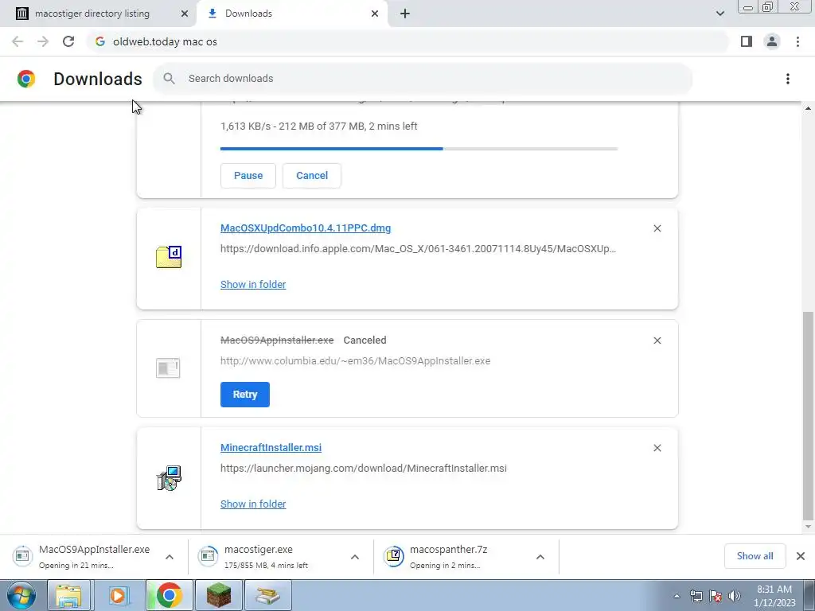
Task: Open the Chrome profile avatar
Action: pyautogui.click(x=772, y=41)
